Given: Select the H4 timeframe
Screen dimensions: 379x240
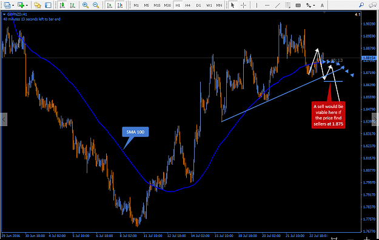Looking at the screenshot, I should coord(188,5).
